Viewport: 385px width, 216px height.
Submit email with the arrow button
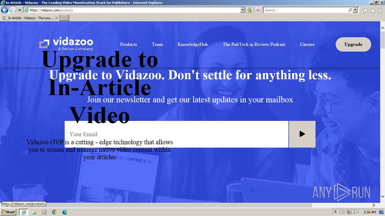pos(302,134)
